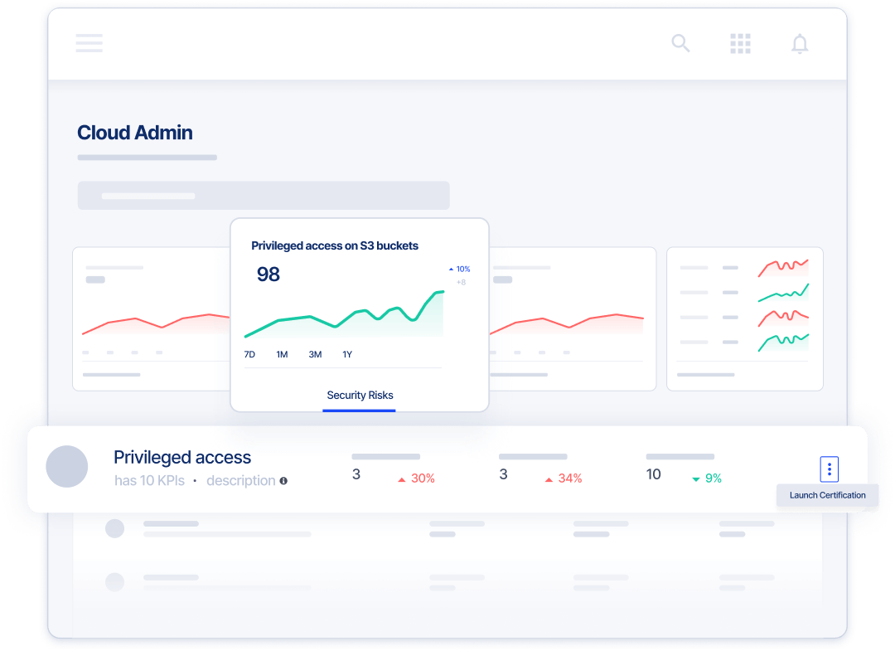Click the Privileged access heading
Image resolution: width=895 pixels, height=651 pixels.
[182, 457]
